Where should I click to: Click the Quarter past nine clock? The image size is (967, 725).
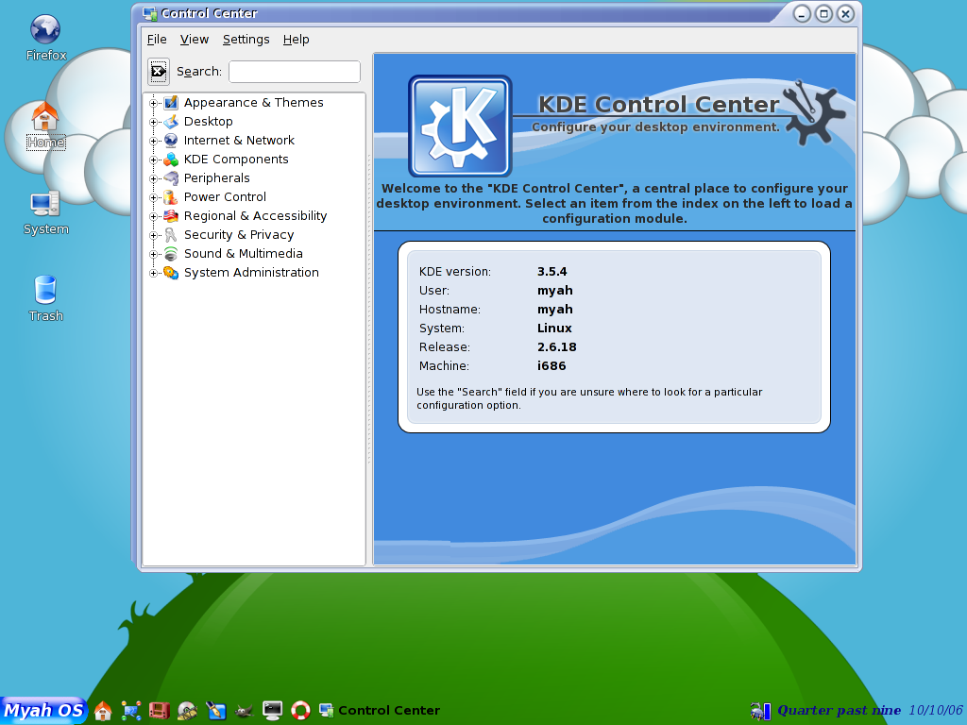coord(839,710)
